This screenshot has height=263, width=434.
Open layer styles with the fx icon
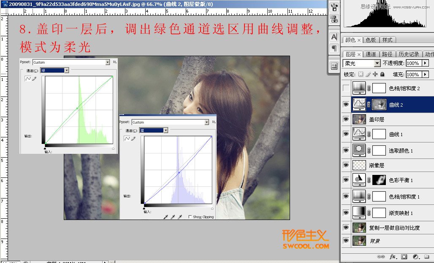[392, 257]
